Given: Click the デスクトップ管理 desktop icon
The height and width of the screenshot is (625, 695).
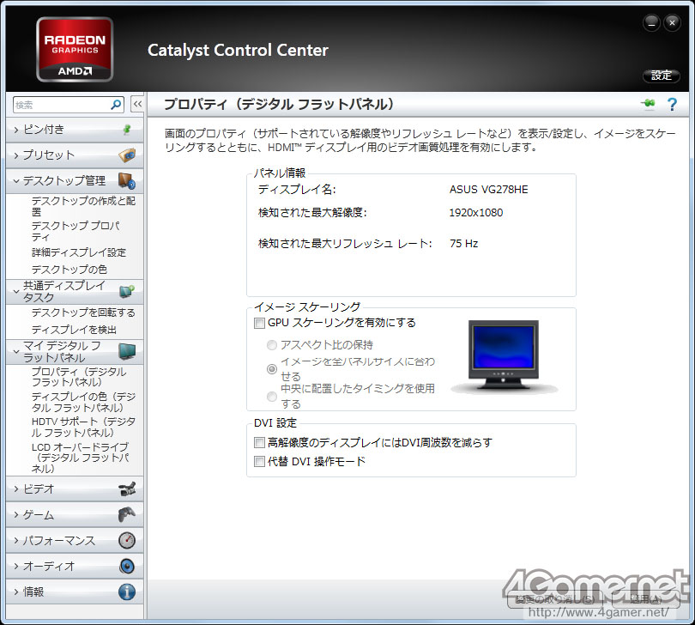Looking at the screenshot, I should coord(127,181).
